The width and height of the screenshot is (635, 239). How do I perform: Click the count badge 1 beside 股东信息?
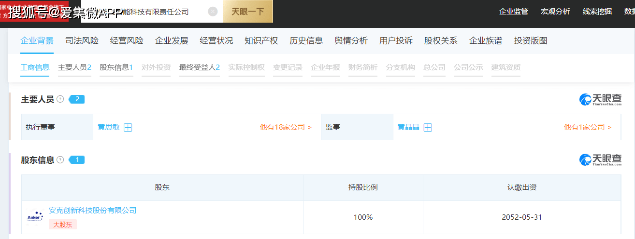77,160
